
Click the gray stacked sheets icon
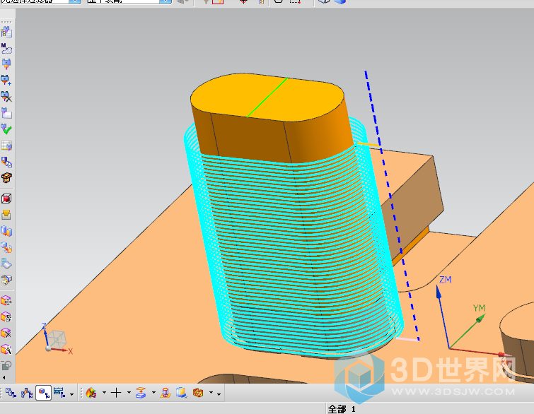coord(6,264)
